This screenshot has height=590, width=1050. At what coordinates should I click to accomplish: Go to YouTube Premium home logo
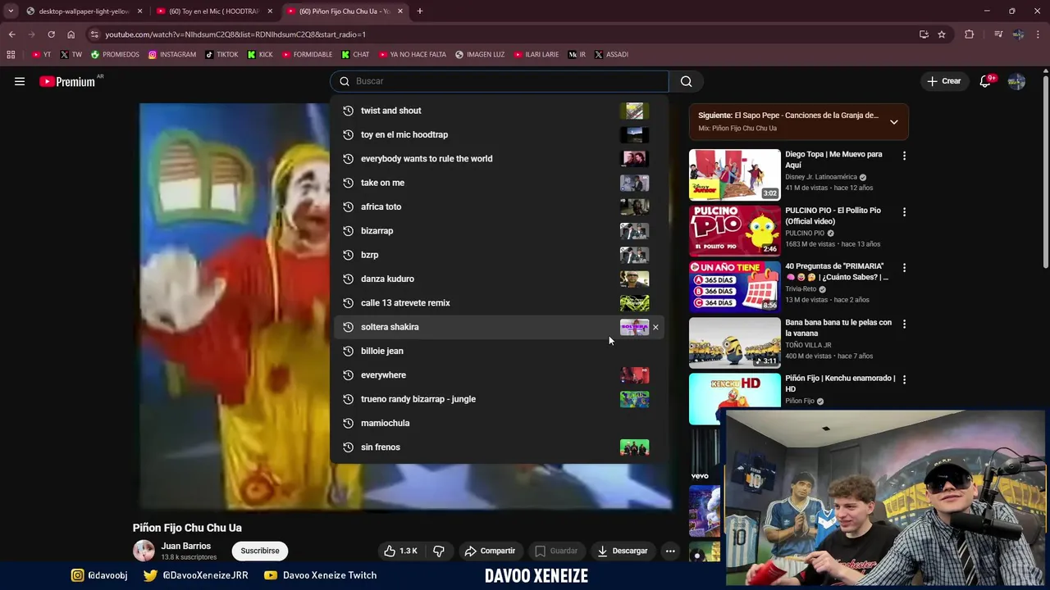(x=67, y=81)
